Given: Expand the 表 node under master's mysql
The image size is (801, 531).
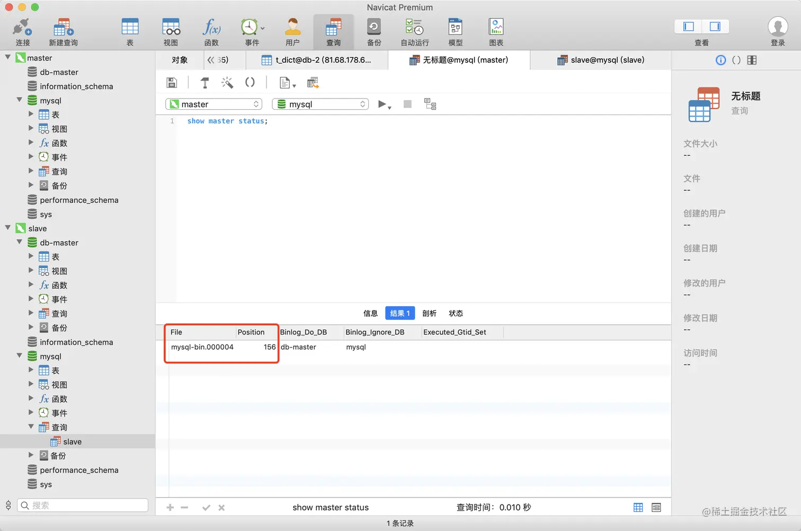Looking at the screenshot, I should click(x=31, y=114).
